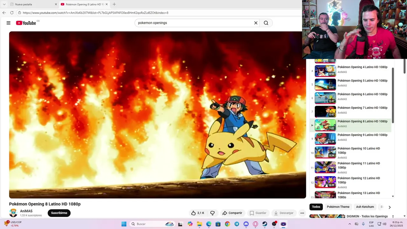This screenshot has height=229, width=407.
Task: Play Pokémon Opening 13 Latino HD 1080p
Action: [x=350, y=195]
